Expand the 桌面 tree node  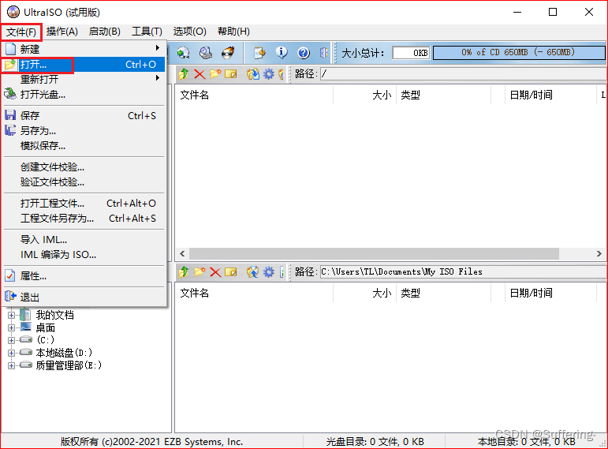pos(11,328)
